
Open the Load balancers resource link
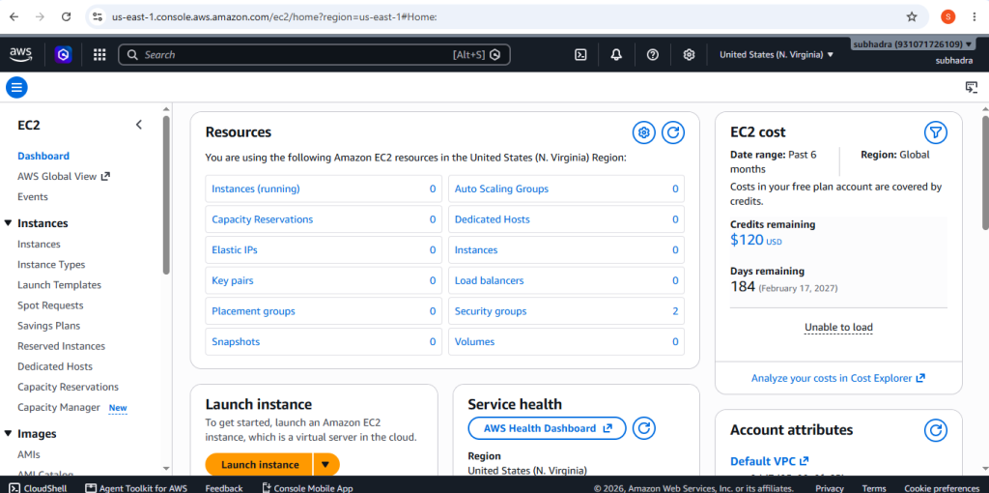[490, 280]
